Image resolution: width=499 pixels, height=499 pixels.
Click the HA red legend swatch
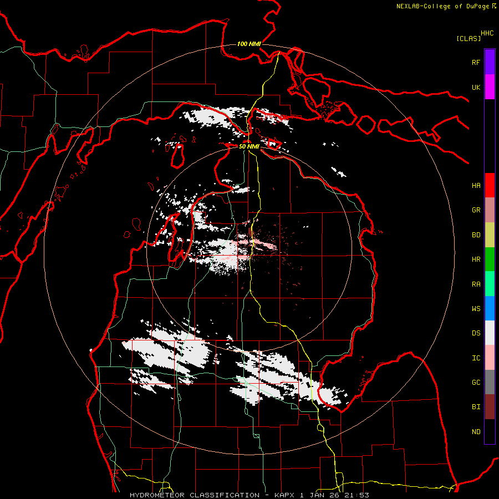490,185
